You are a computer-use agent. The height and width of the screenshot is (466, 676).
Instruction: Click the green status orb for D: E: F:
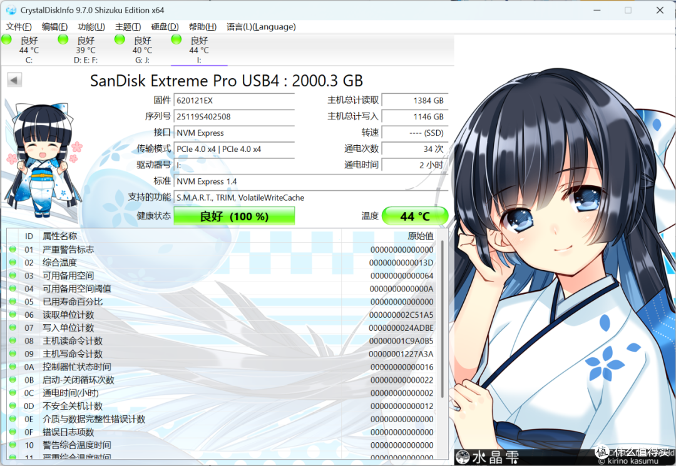point(63,39)
